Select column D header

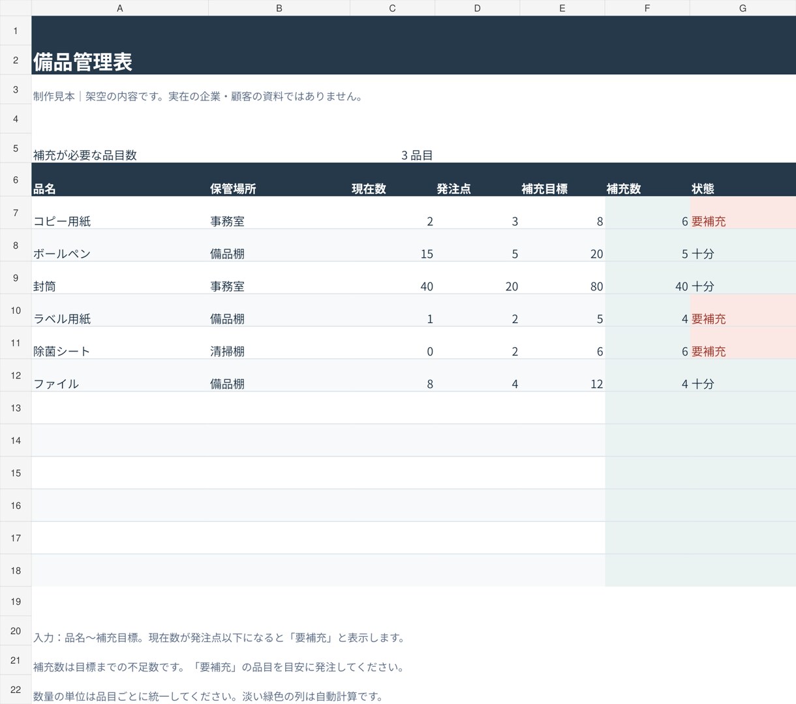477,8
